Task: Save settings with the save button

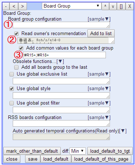Action: tap(33, 159)
